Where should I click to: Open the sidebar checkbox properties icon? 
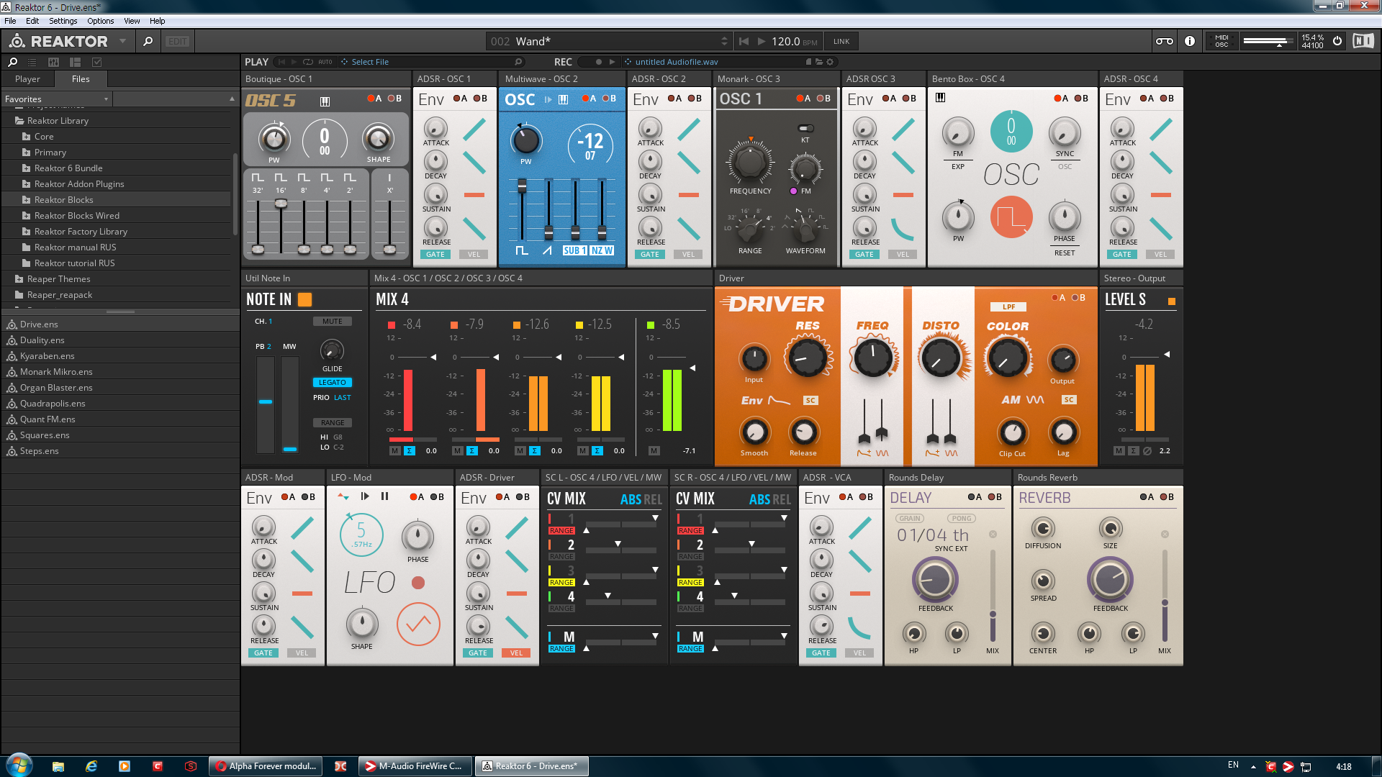pos(97,62)
